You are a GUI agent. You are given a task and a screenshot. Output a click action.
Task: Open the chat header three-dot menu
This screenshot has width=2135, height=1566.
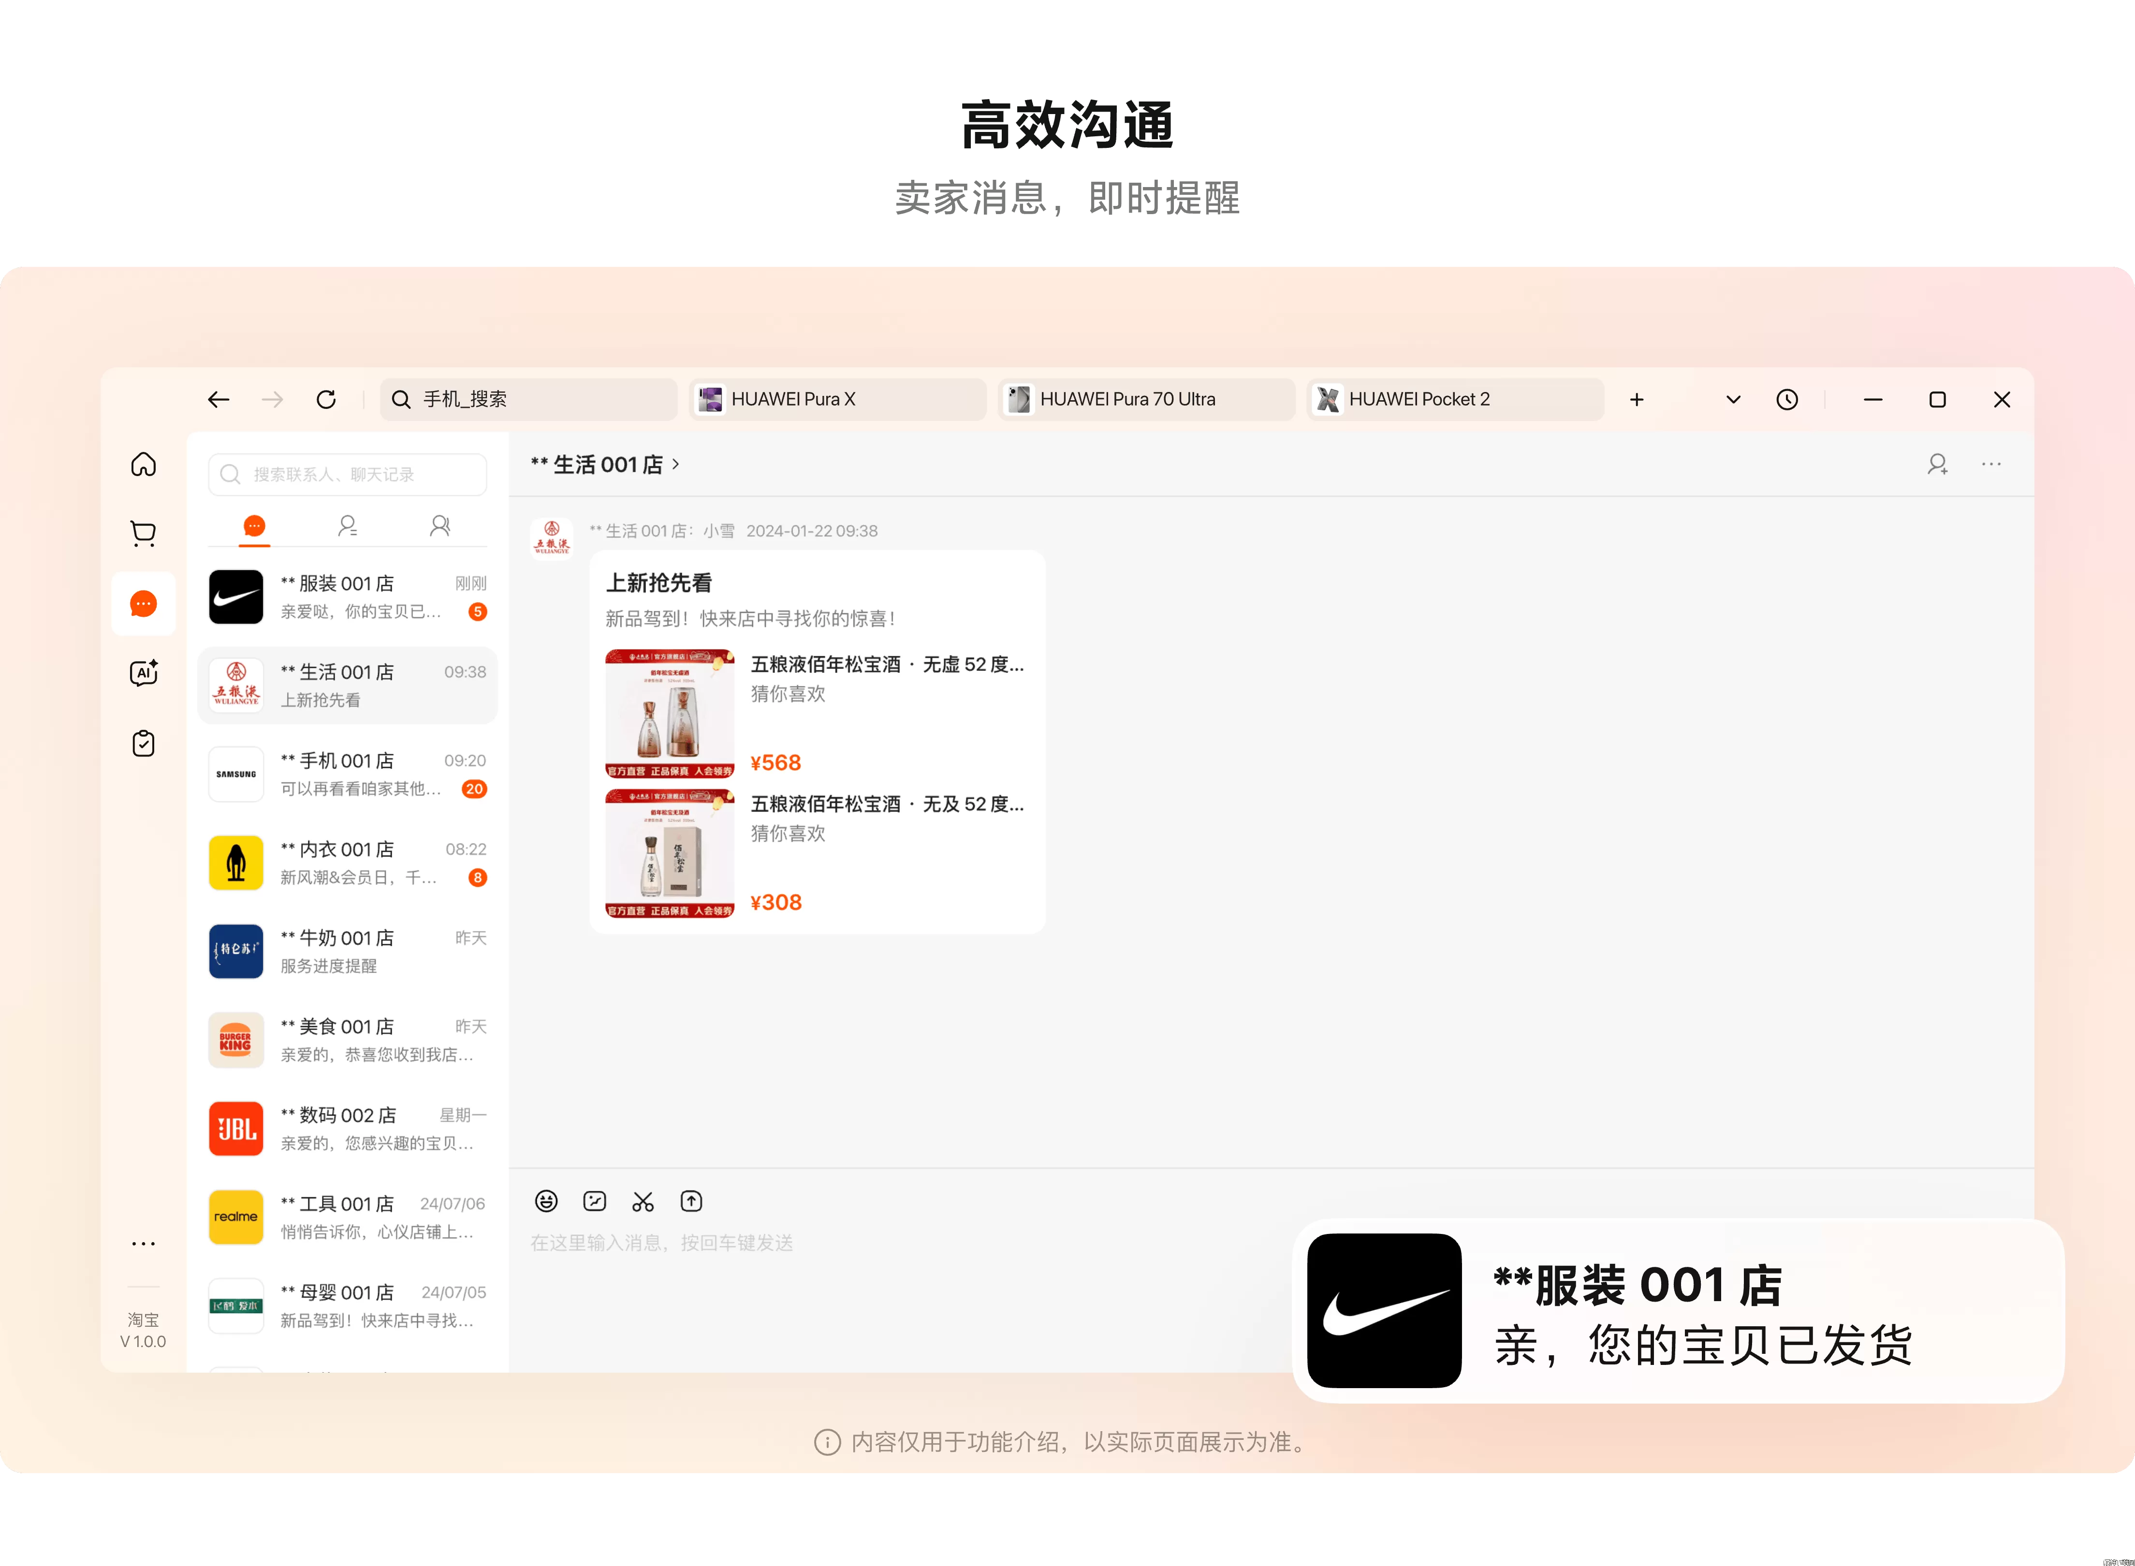[1991, 464]
